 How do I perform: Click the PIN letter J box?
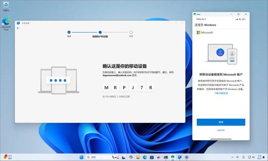133,88
